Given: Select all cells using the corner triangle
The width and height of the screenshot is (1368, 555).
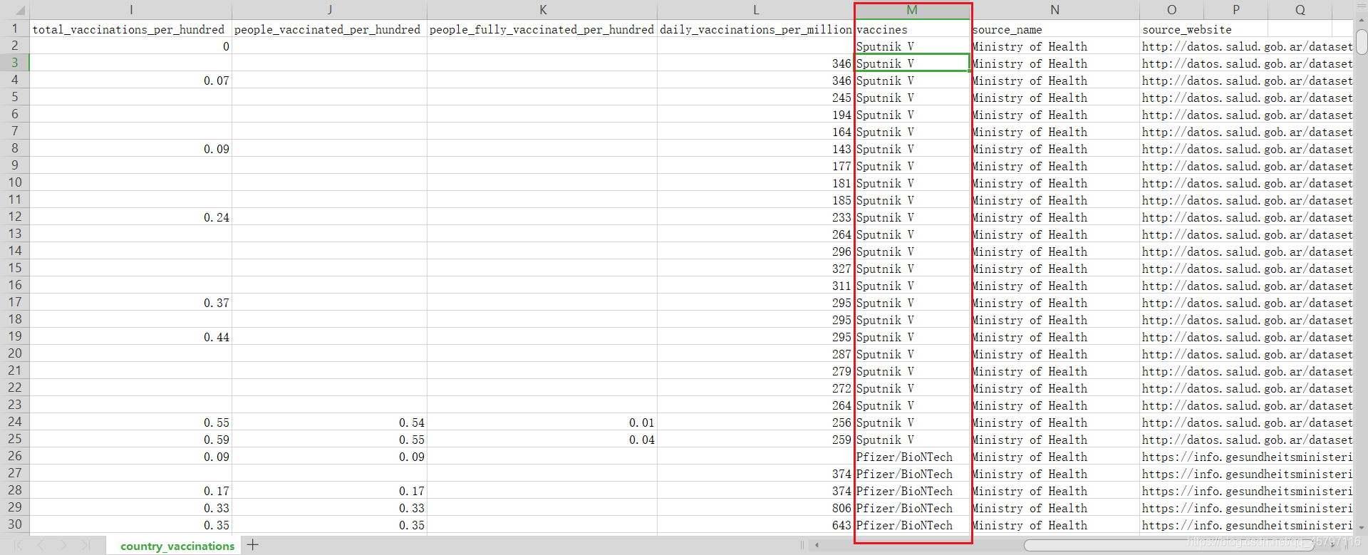Looking at the screenshot, I should 19,10.
